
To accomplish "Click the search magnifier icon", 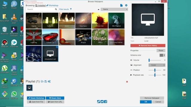I will (56, 9).
